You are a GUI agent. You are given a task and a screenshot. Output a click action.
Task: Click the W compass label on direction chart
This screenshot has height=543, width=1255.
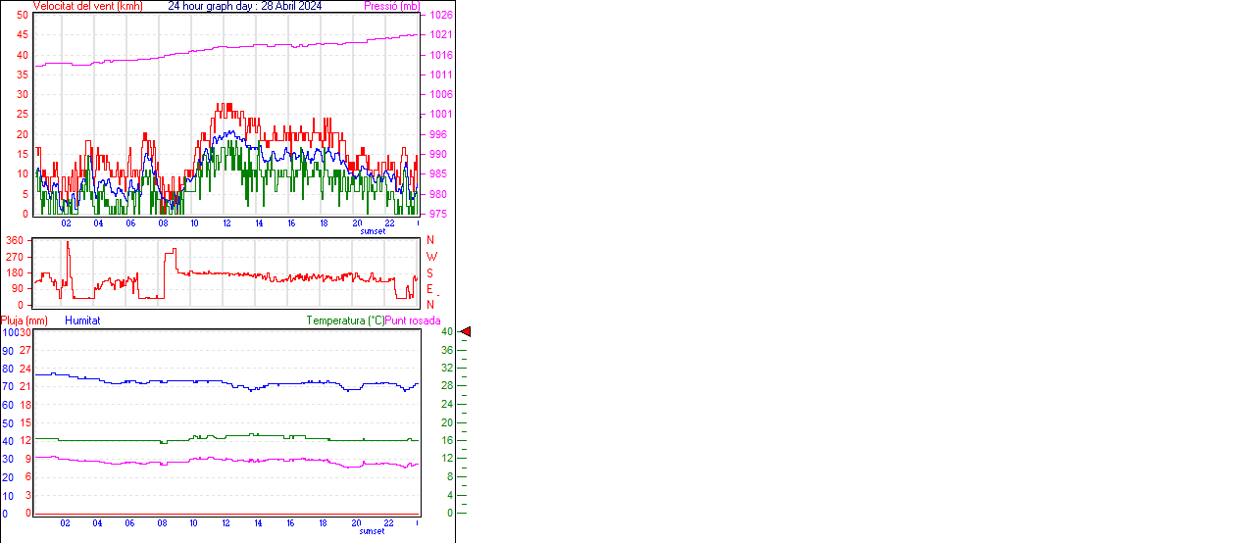(x=430, y=257)
